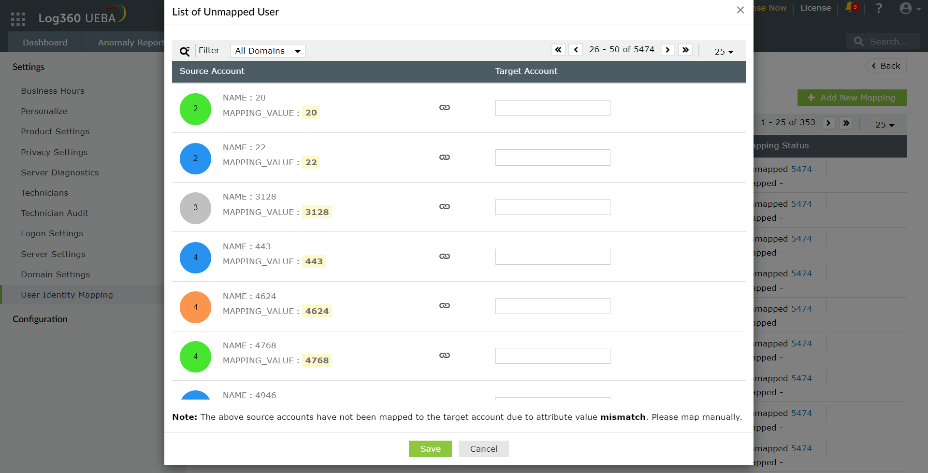Save the user identity mappings
928x473 pixels.
[430, 448]
